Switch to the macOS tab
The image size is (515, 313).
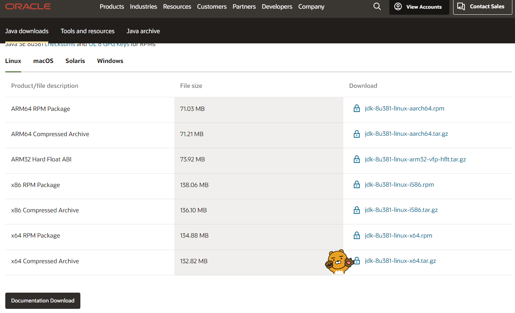click(x=43, y=61)
